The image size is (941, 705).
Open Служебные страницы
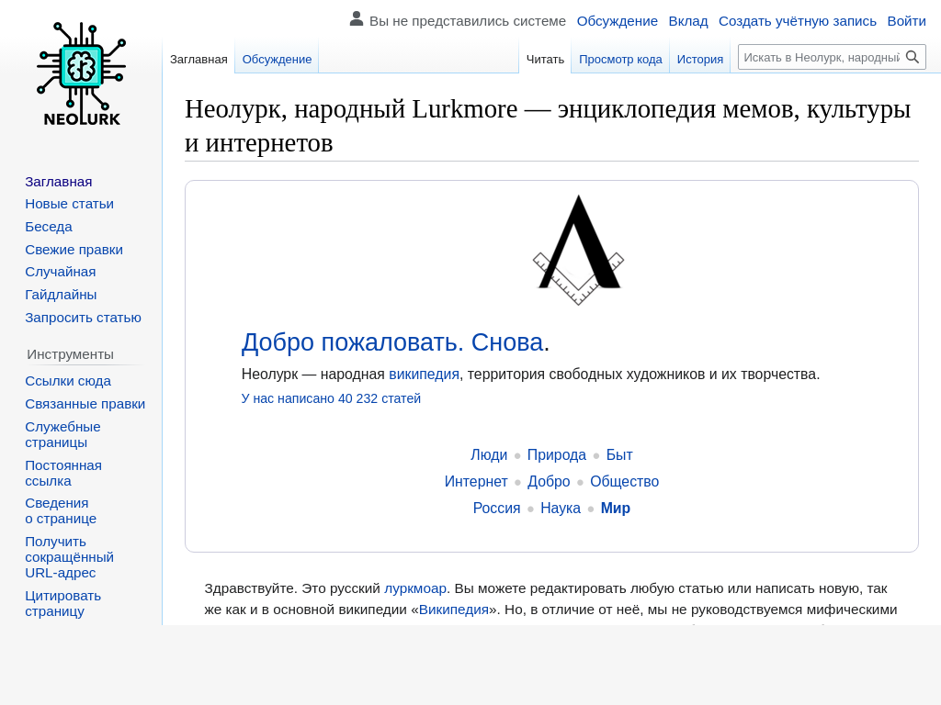[x=63, y=434]
